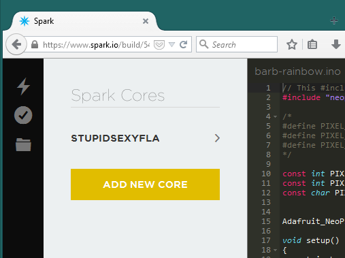Click the Adafruit_NeoP text on line 15

pos(314,221)
